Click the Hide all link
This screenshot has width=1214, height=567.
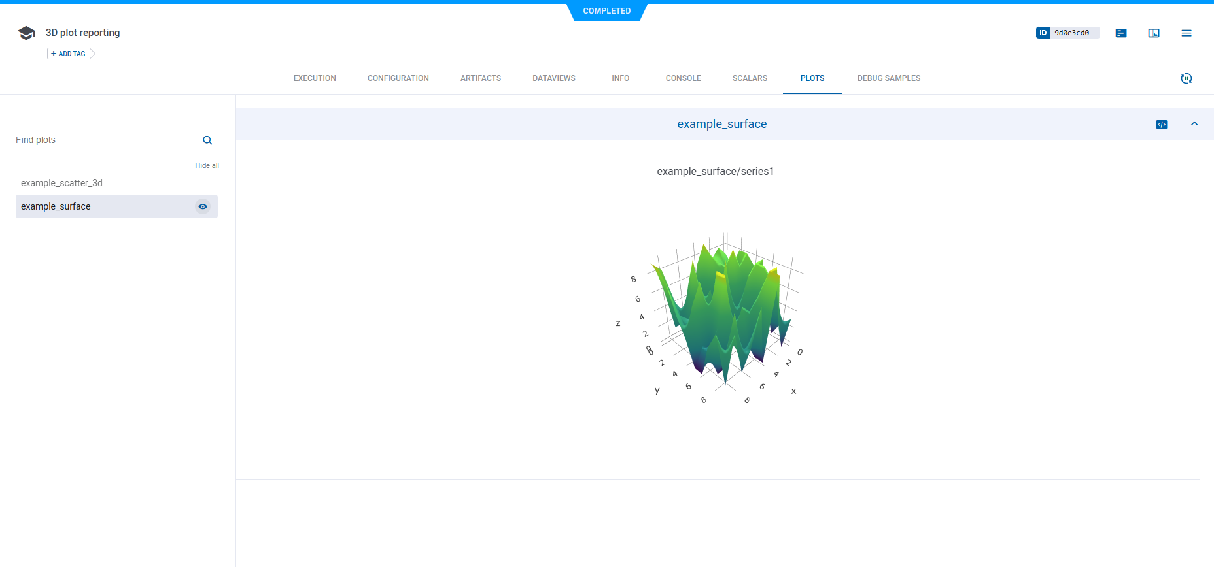point(207,166)
